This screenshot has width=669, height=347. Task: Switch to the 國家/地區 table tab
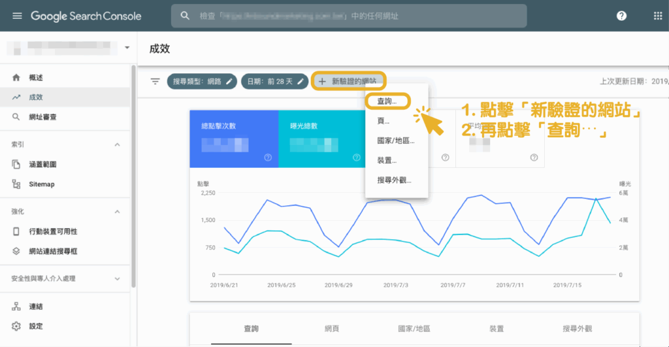coord(414,329)
